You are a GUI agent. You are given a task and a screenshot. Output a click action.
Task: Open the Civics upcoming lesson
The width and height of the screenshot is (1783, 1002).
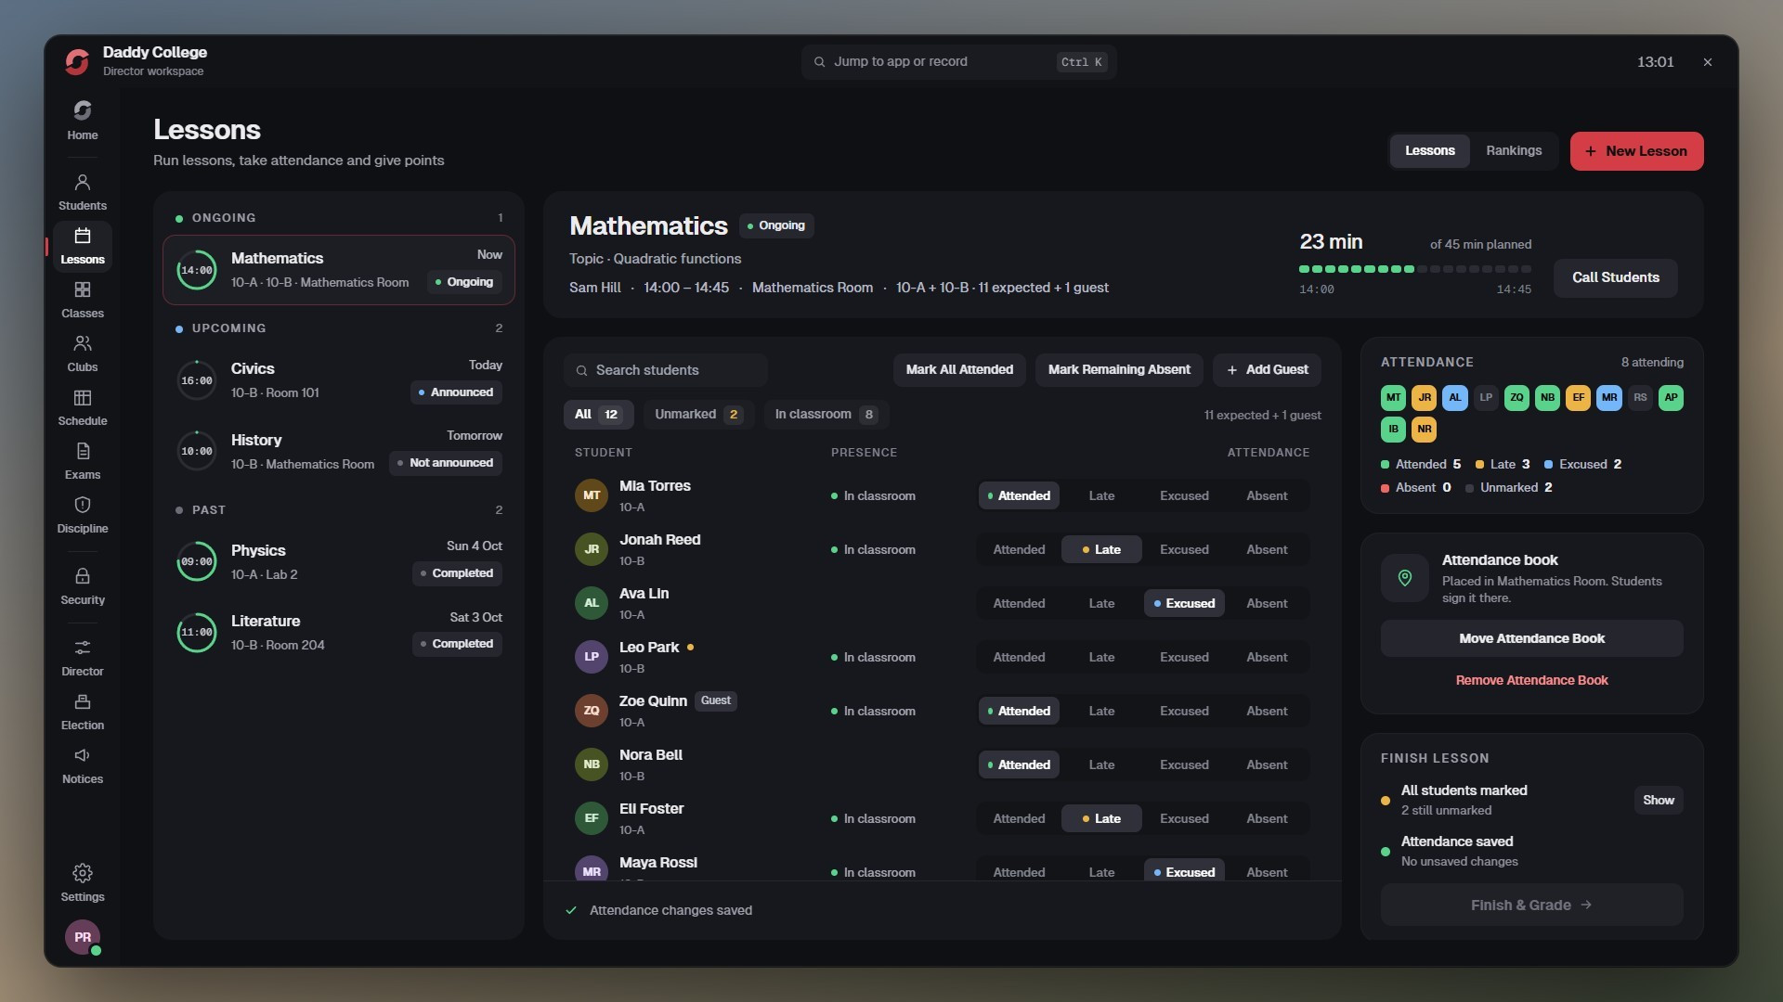point(339,380)
